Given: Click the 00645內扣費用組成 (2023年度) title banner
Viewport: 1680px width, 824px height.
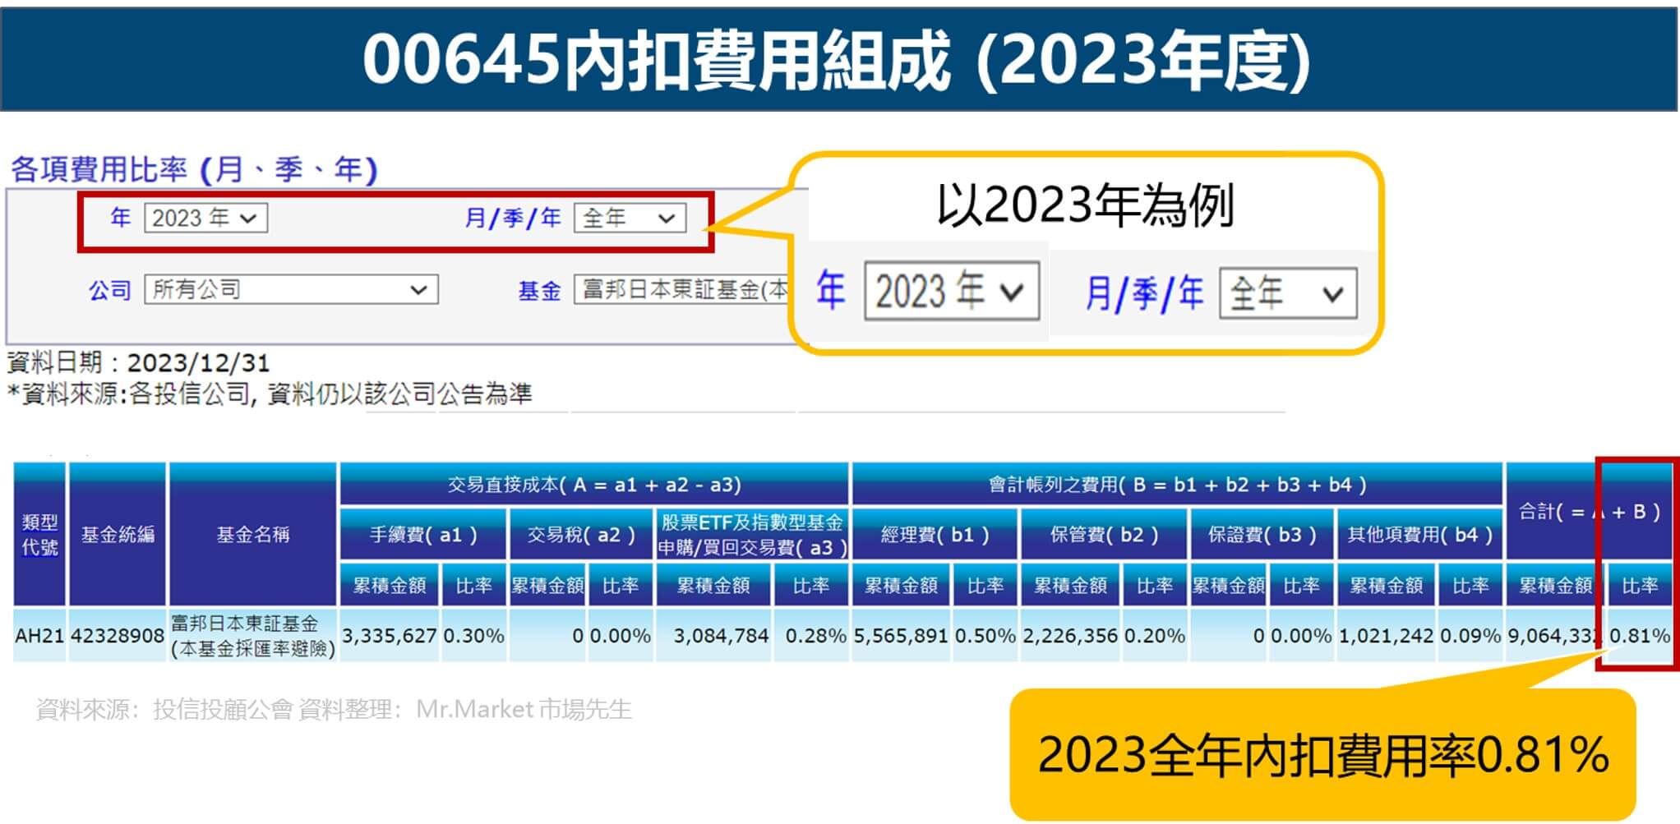Looking at the screenshot, I should (x=838, y=59).
